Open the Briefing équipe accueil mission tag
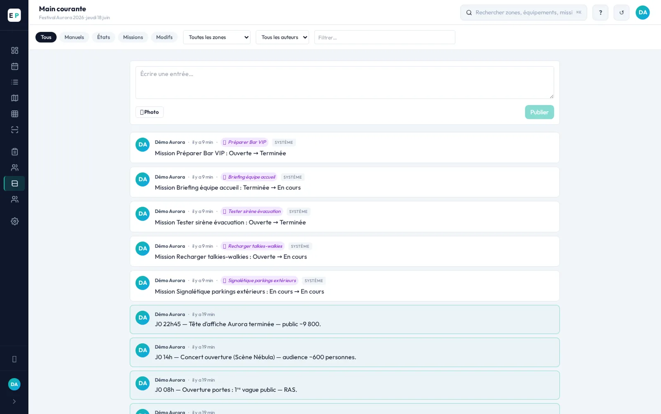This screenshot has height=414, width=661. click(249, 177)
